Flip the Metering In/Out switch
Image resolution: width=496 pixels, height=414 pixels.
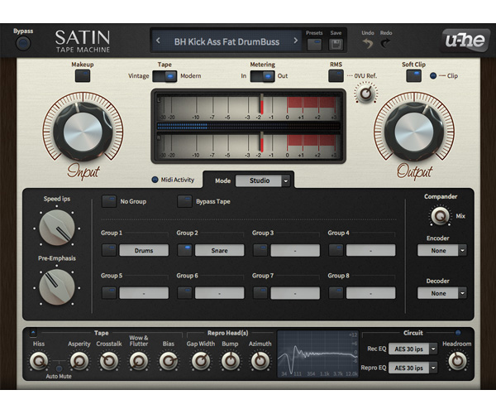[x=262, y=76]
